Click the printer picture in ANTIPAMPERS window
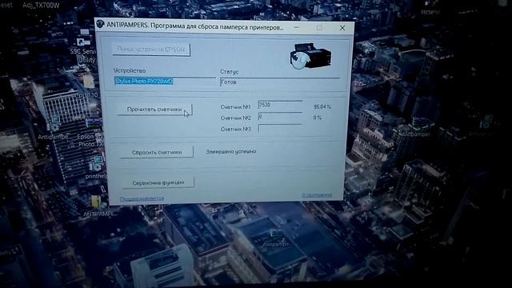The width and height of the screenshot is (512, 288). [x=310, y=57]
